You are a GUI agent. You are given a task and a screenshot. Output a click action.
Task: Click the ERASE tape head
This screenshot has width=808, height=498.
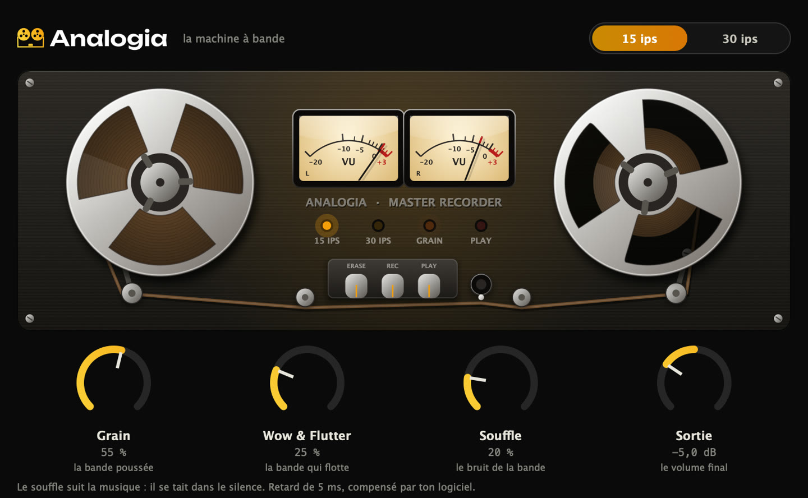pyautogui.click(x=356, y=286)
